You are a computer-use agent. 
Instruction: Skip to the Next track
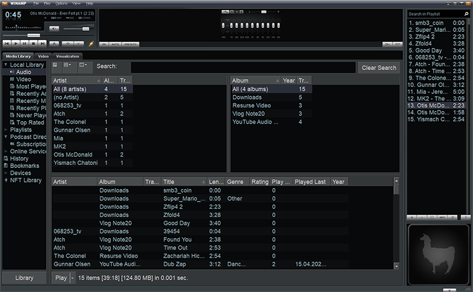pyautogui.click(x=43, y=44)
